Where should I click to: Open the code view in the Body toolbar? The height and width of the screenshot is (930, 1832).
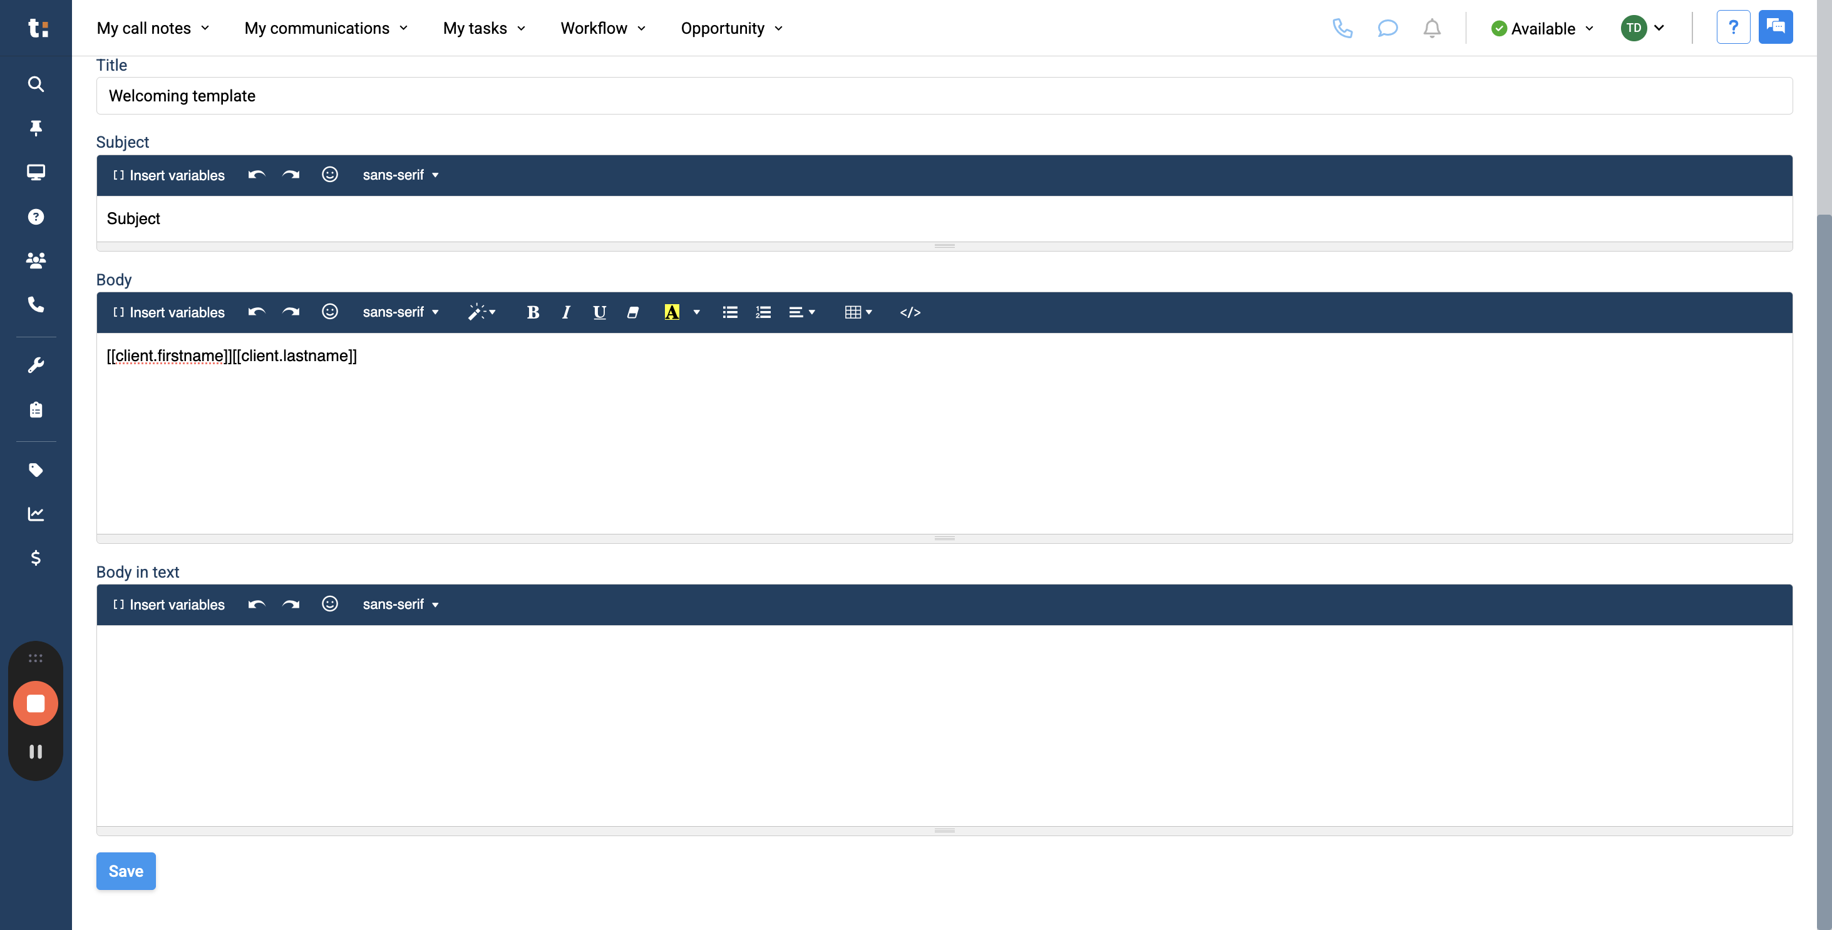point(910,312)
